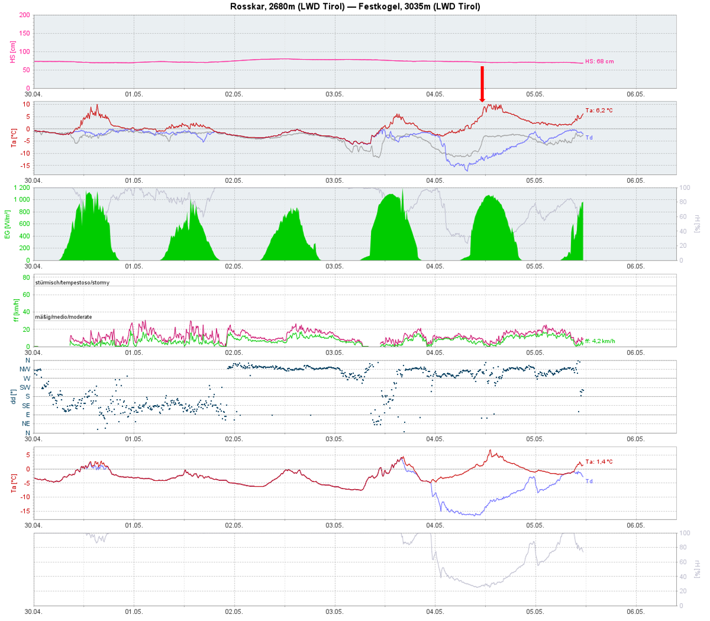The image size is (710, 621).
Task: Click the 'mäßig/medio/moderate' threshold label
Action: (63, 317)
